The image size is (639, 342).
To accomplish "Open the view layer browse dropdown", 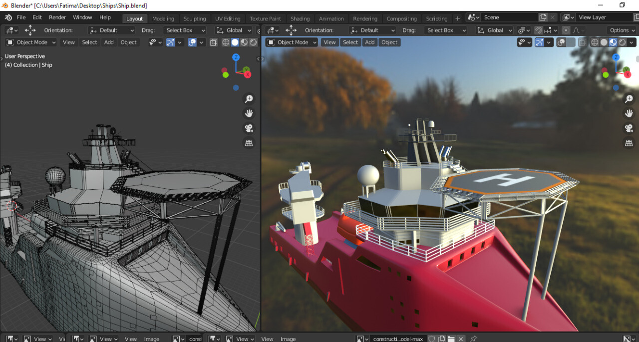I will tap(568, 17).
